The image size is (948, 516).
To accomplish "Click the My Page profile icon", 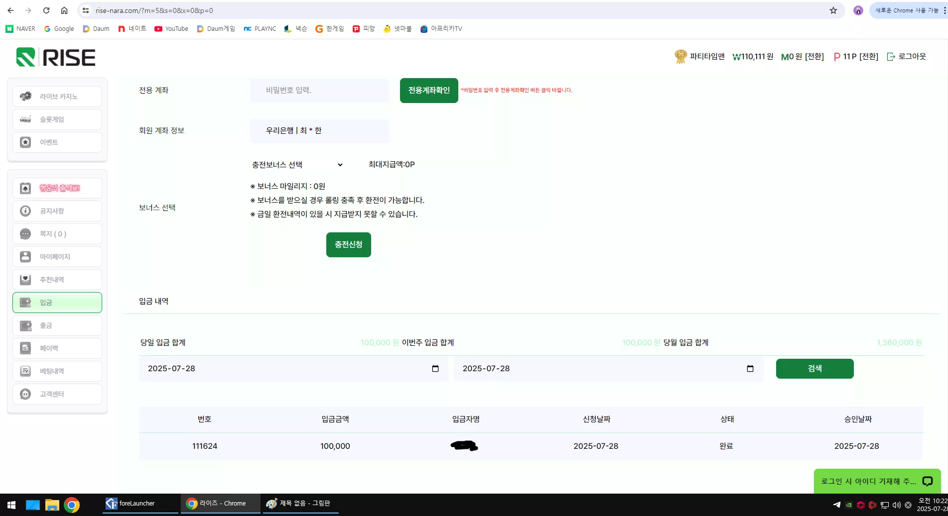I will point(25,257).
